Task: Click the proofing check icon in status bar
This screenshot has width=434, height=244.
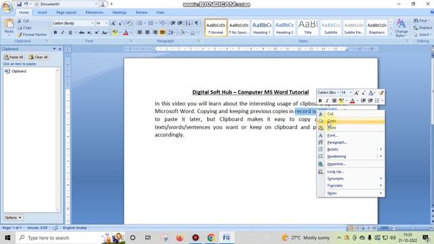Action: click(56, 228)
